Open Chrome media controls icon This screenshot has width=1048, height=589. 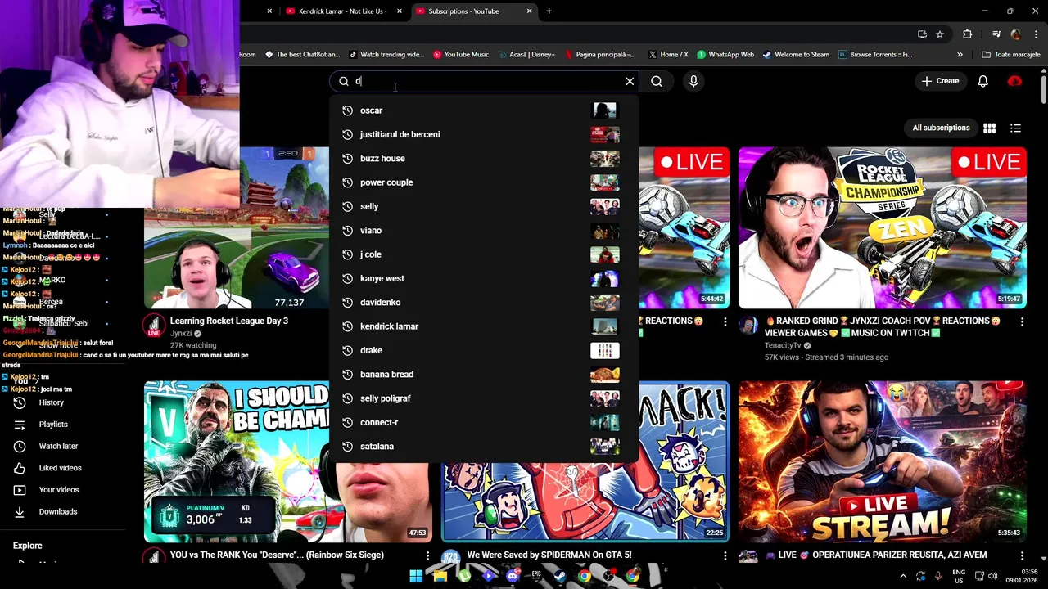(996, 34)
